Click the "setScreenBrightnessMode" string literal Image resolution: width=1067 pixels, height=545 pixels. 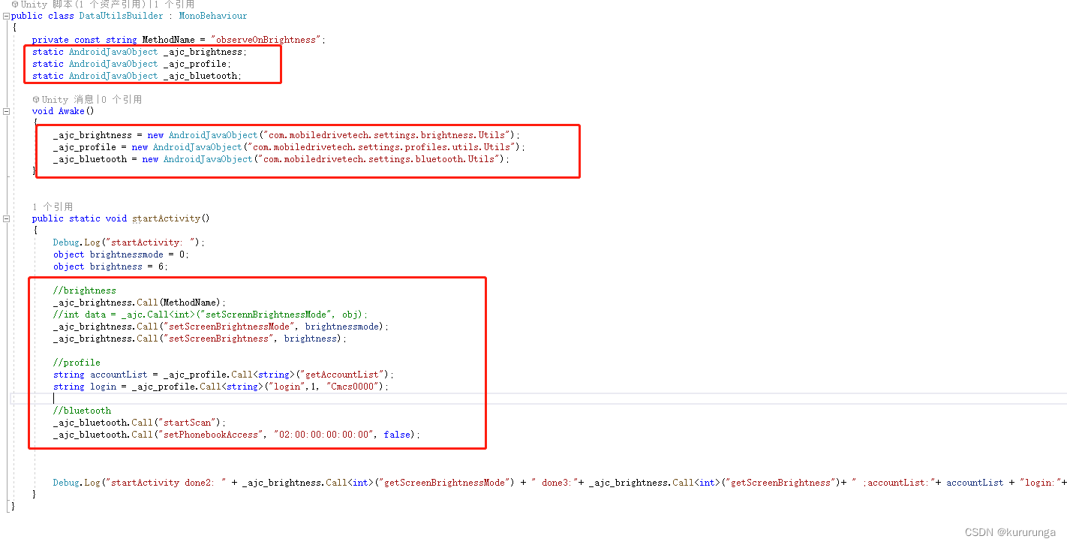point(228,327)
